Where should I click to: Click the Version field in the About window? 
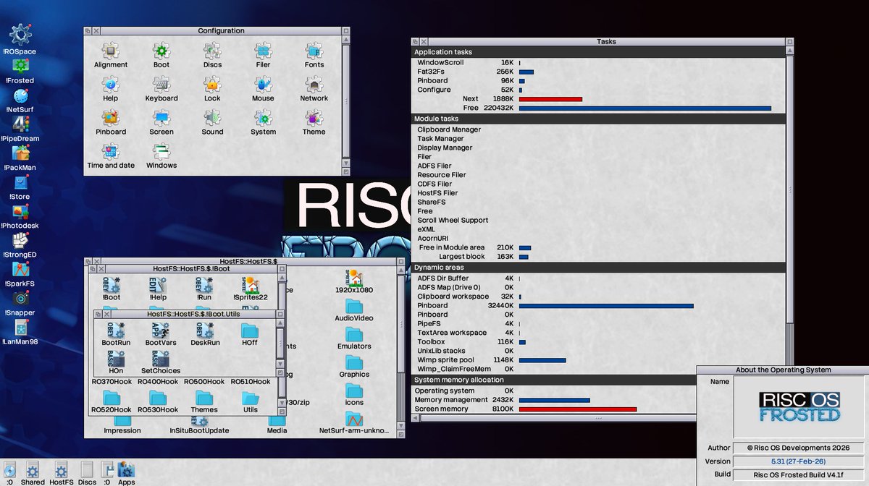pos(799,460)
